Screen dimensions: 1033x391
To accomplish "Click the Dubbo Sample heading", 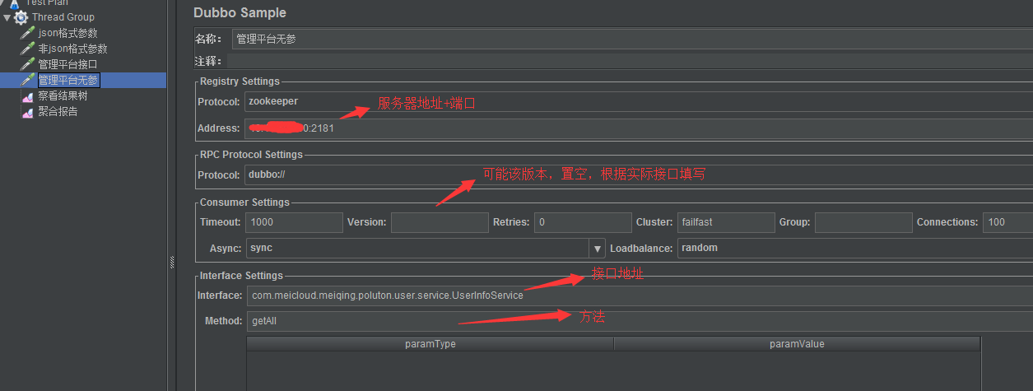I will pyautogui.click(x=240, y=12).
